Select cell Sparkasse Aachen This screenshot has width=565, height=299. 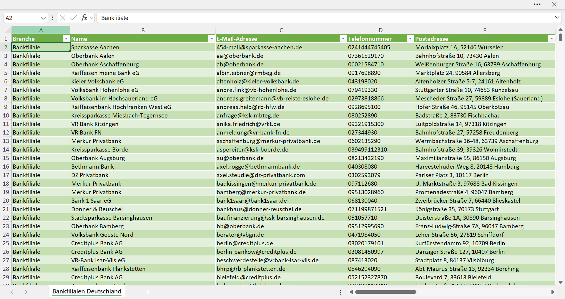pyautogui.click(x=143, y=47)
